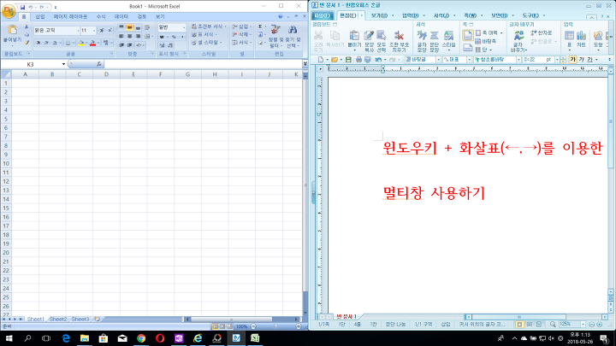Click the Excel Sort and Filter icon

click(275, 37)
